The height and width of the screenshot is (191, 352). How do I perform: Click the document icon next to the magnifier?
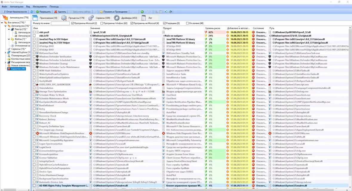pyautogui.click(x=161, y=12)
